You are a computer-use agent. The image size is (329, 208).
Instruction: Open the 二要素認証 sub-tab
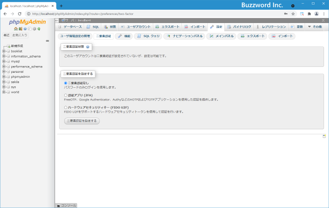[x=103, y=36]
